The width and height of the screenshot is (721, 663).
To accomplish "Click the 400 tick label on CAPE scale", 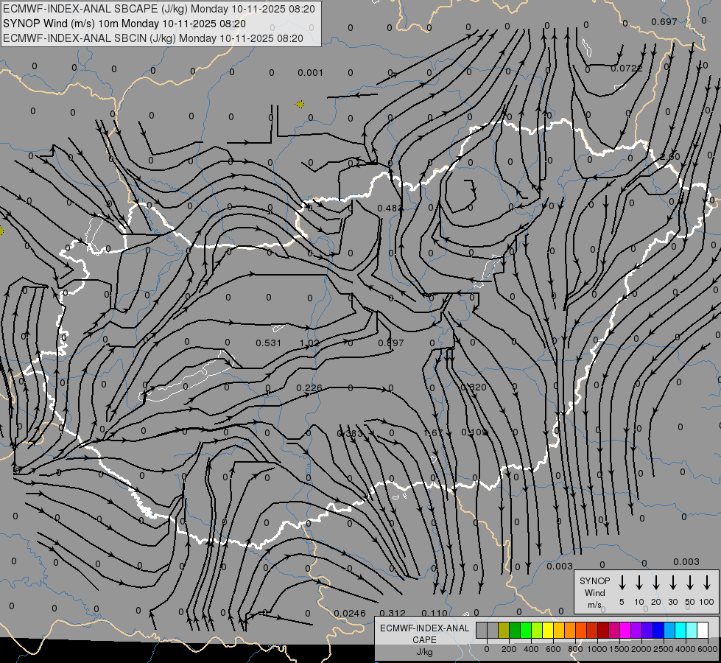I will [x=531, y=649].
